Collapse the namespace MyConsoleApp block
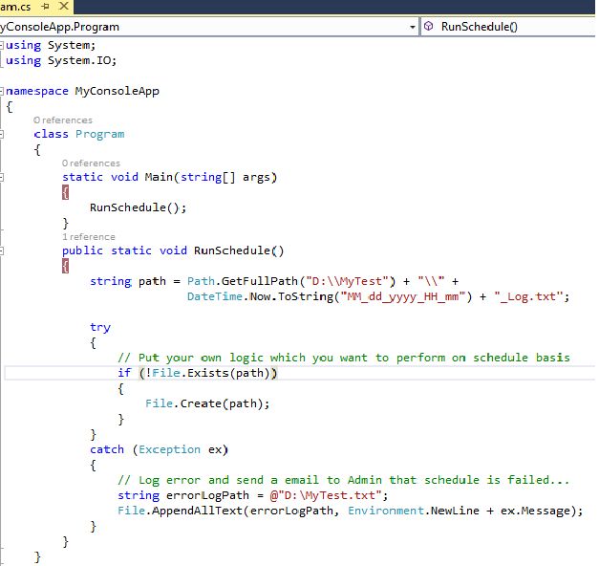The width and height of the screenshot is (599, 566). 3,92
